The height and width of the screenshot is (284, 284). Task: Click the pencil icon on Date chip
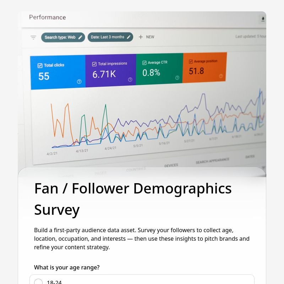(128, 37)
